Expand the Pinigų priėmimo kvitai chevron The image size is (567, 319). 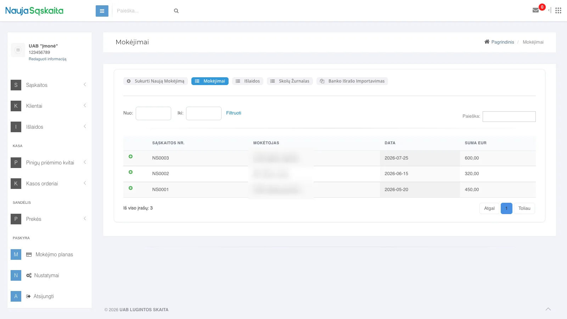[85, 162]
